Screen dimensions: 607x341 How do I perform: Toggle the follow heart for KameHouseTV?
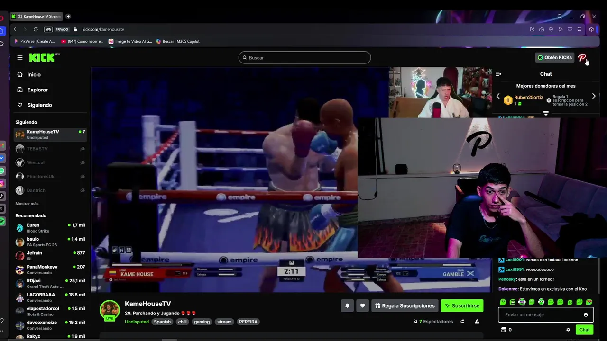(362, 305)
